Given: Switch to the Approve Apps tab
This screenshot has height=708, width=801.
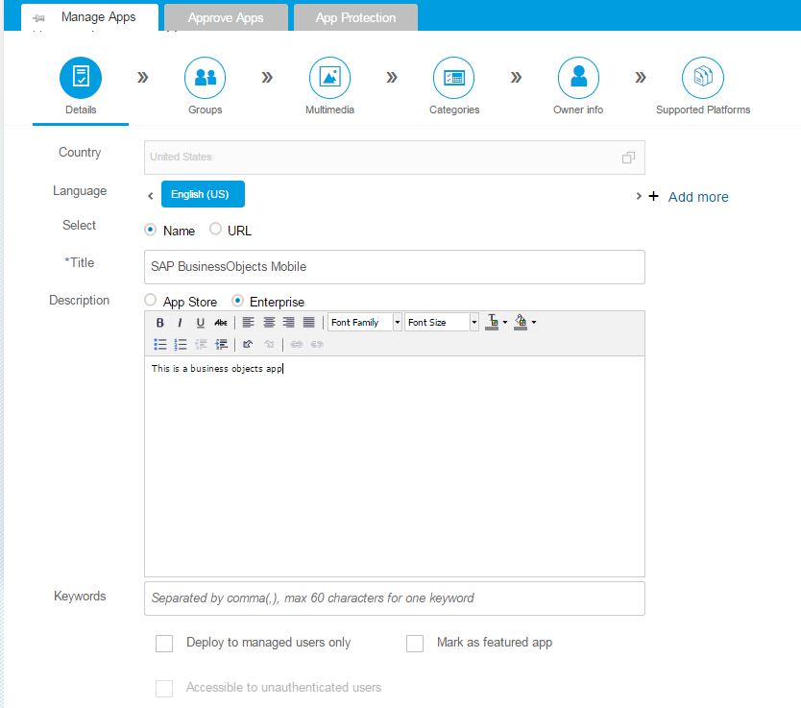Looking at the screenshot, I should tap(226, 17).
